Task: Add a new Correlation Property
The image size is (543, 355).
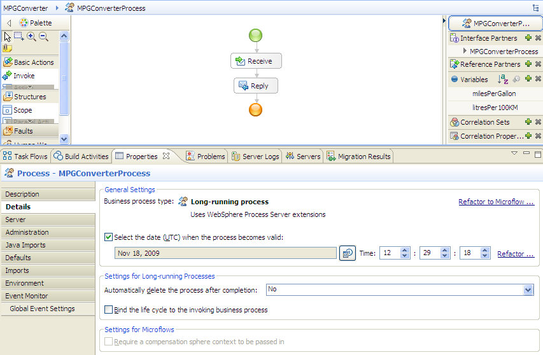Action: point(528,136)
